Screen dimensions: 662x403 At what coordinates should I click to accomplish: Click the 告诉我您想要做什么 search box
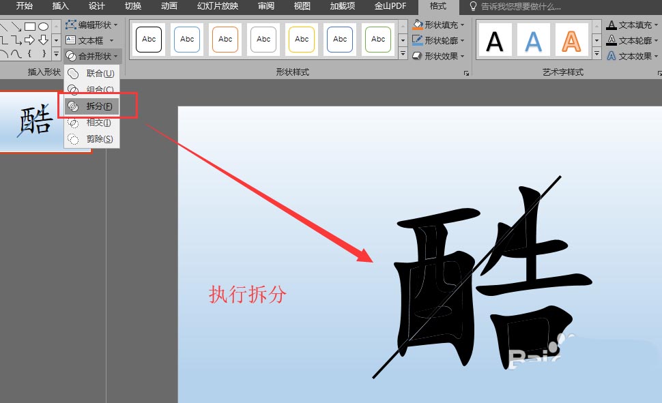click(x=521, y=6)
